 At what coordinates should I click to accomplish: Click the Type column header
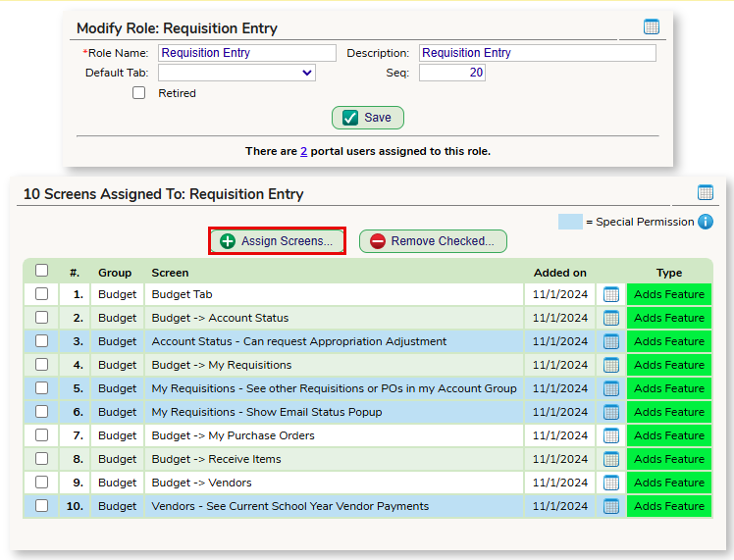[x=669, y=273]
